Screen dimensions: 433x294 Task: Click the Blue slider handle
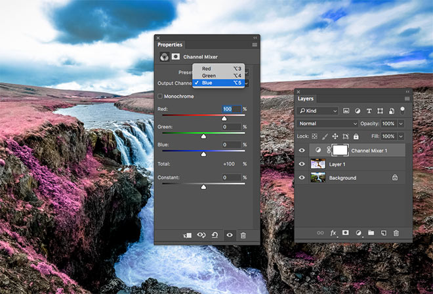point(203,154)
